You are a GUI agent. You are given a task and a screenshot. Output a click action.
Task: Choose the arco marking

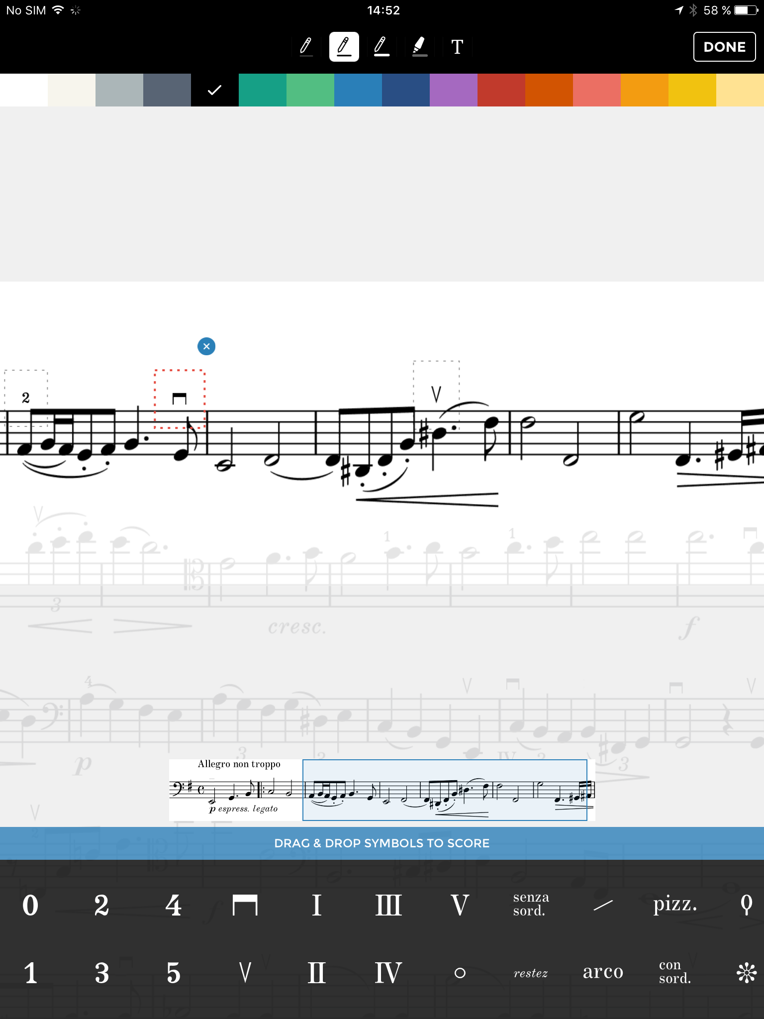pyautogui.click(x=603, y=972)
